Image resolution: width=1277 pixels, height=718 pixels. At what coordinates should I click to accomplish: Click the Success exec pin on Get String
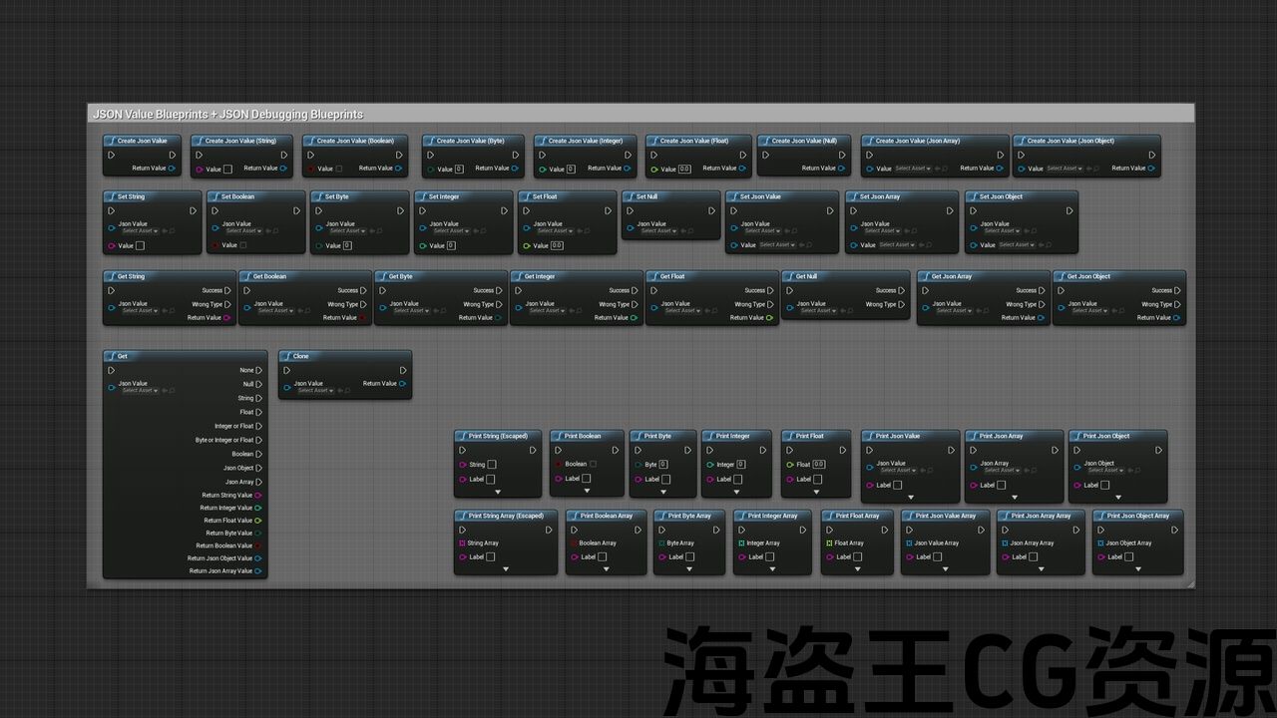tap(227, 290)
